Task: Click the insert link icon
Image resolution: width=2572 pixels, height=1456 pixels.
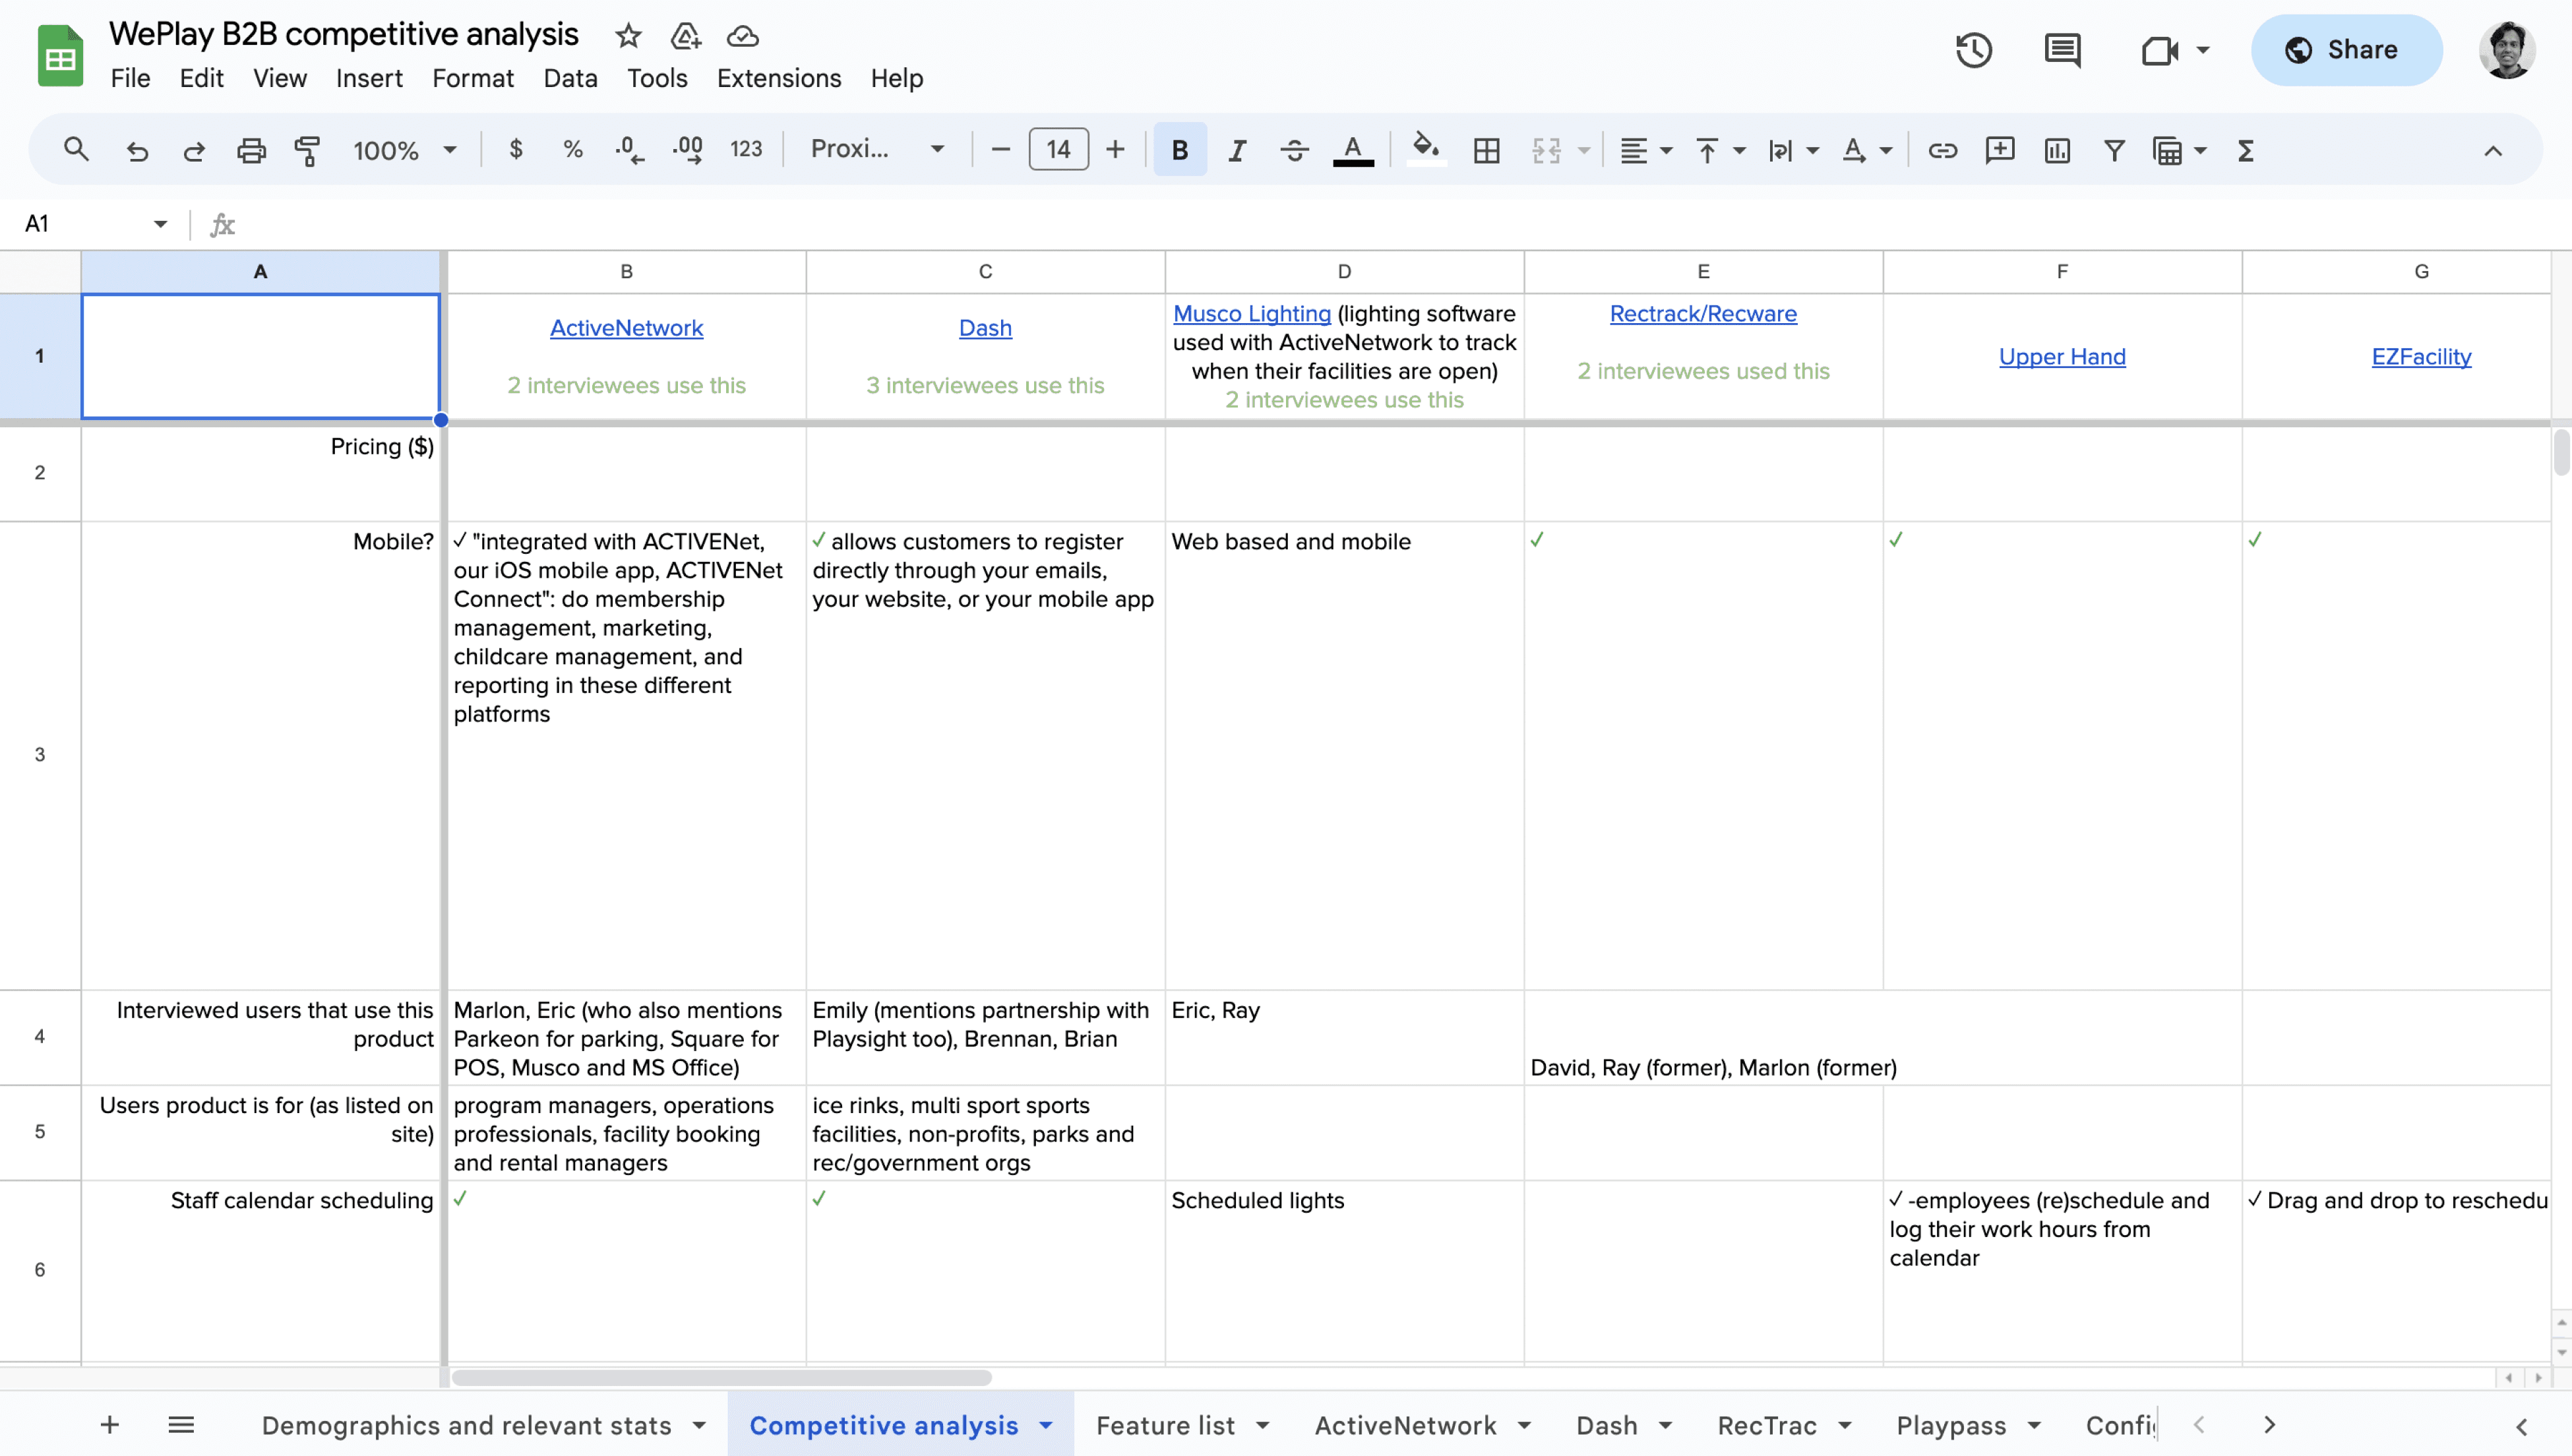Action: click(1942, 150)
